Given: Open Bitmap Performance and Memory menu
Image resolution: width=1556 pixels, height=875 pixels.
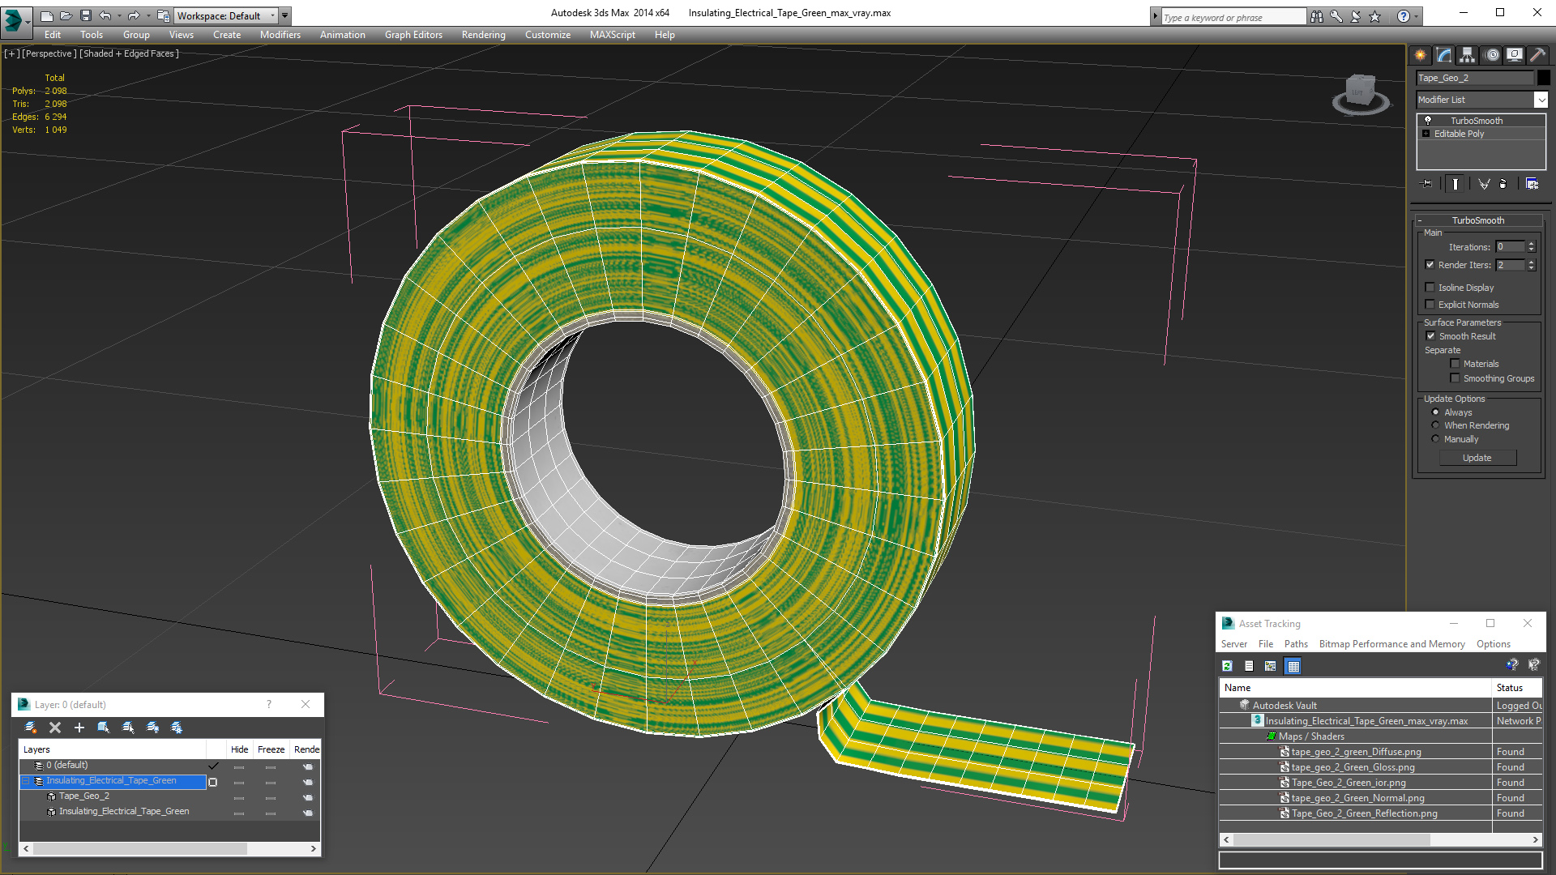Looking at the screenshot, I should tap(1391, 644).
